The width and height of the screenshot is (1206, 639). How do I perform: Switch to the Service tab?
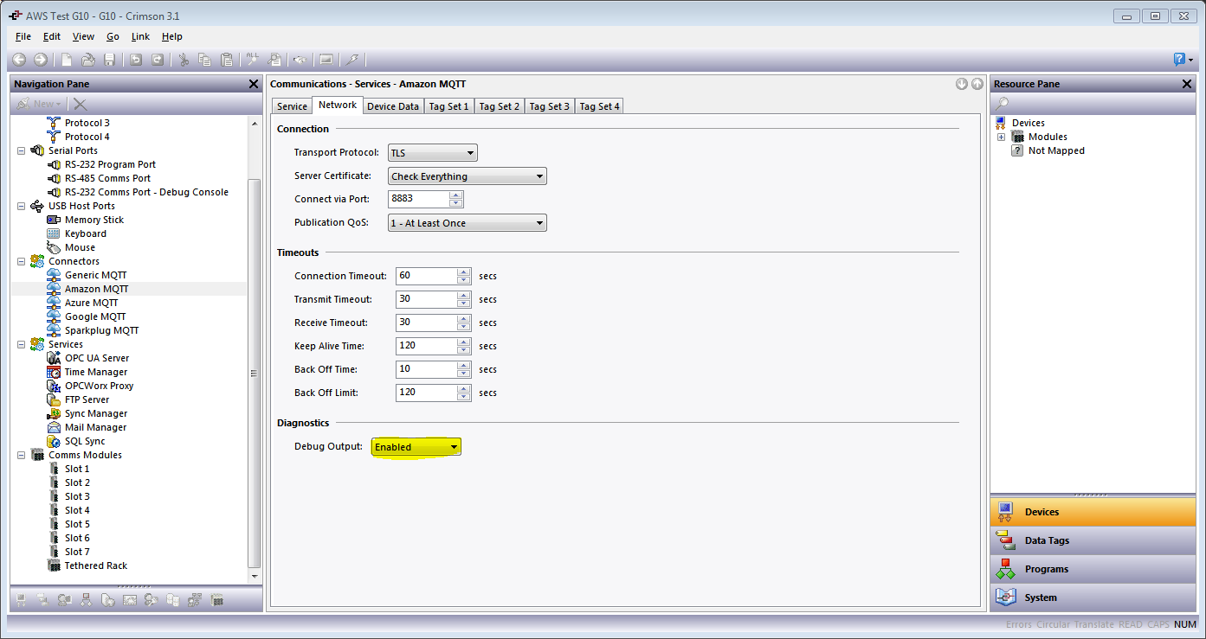tap(292, 106)
